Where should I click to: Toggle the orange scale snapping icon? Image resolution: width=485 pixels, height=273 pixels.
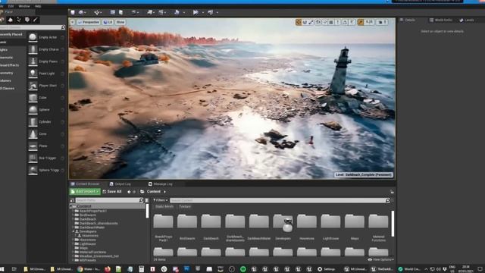361,22
